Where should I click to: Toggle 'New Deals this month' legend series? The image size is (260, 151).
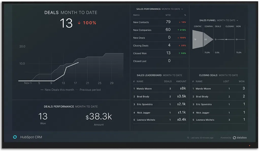(x=57, y=90)
